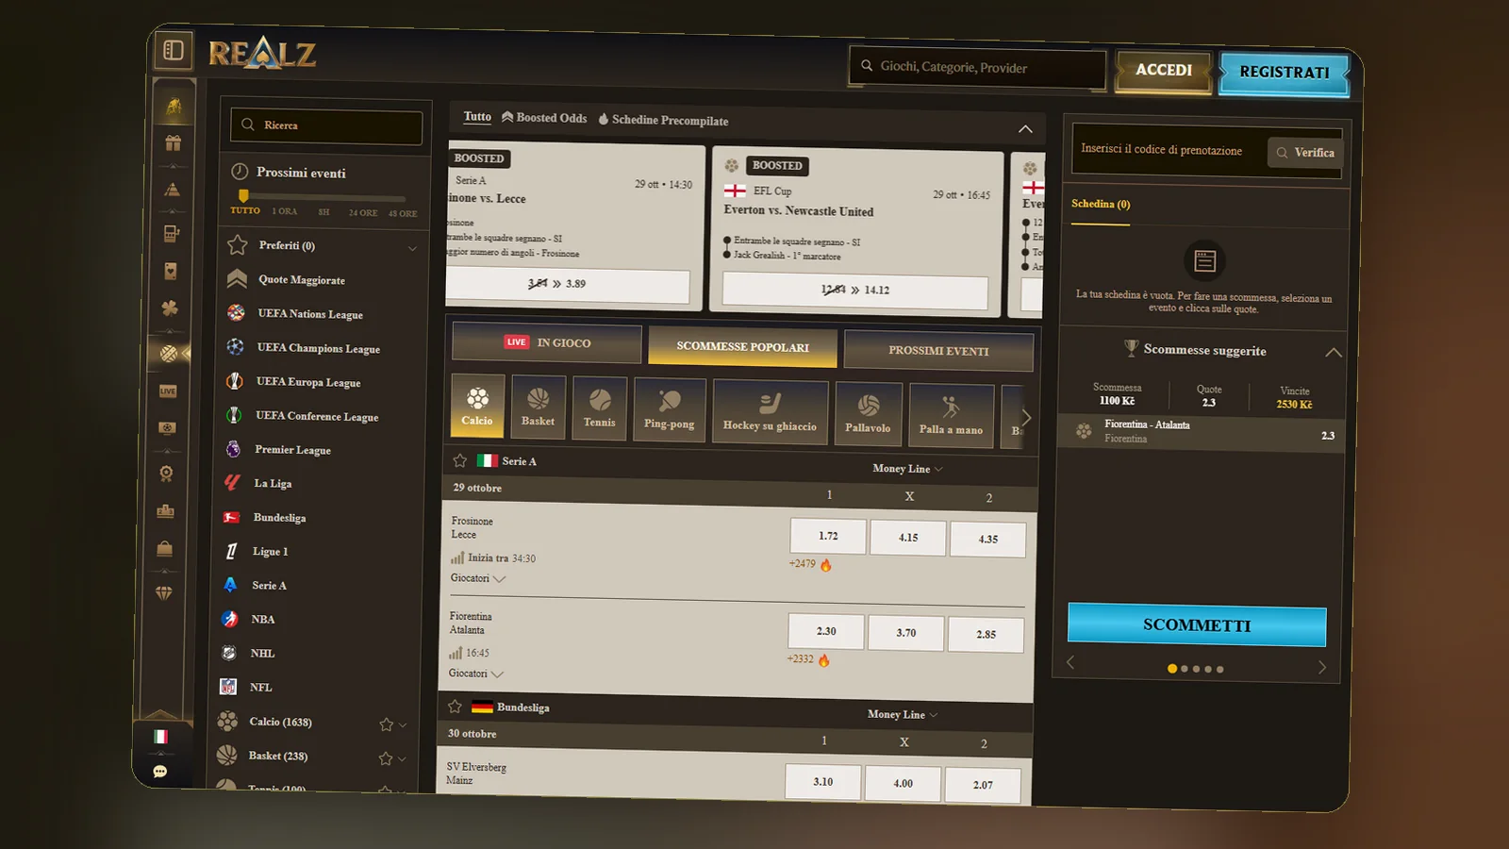Click the REGISTRATI button
The image size is (1509, 849).
[x=1284, y=73]
